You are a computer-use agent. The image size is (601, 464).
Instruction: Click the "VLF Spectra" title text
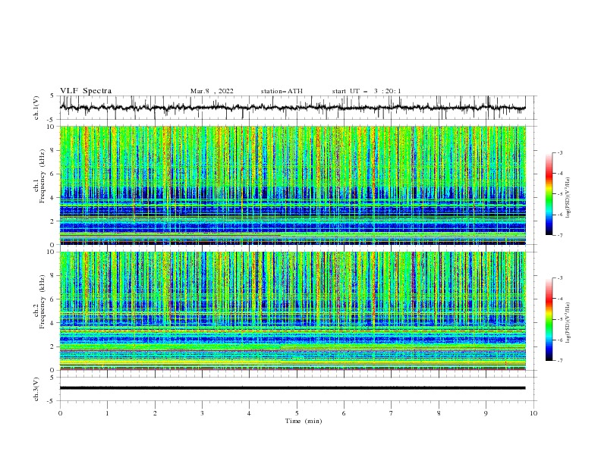click(x=86, y=91)
